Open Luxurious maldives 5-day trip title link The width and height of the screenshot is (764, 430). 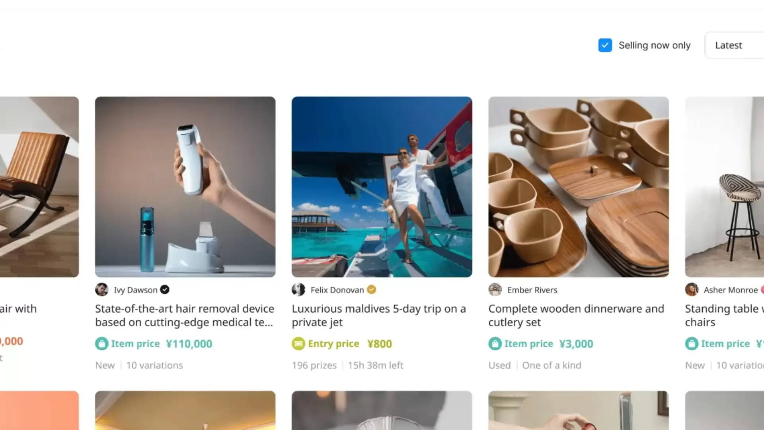(379, 315)
